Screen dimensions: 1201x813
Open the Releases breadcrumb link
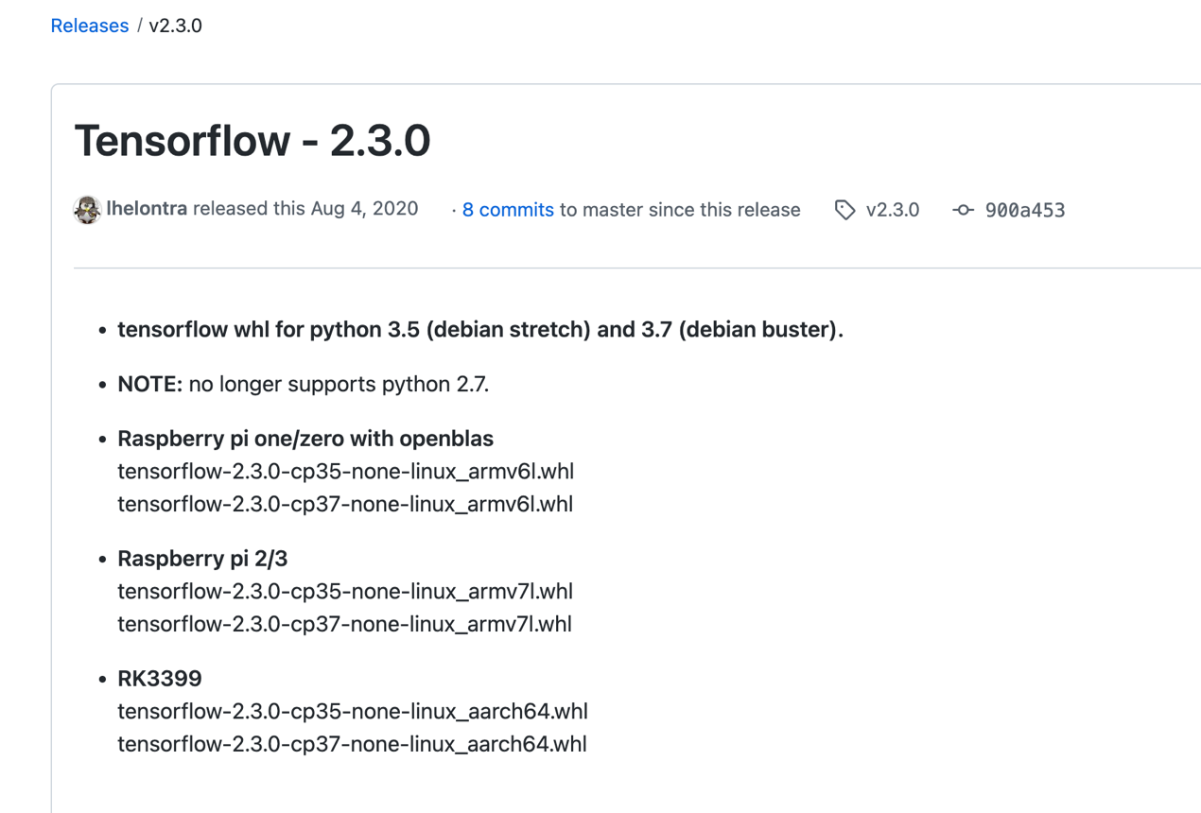tap(89, 26)
